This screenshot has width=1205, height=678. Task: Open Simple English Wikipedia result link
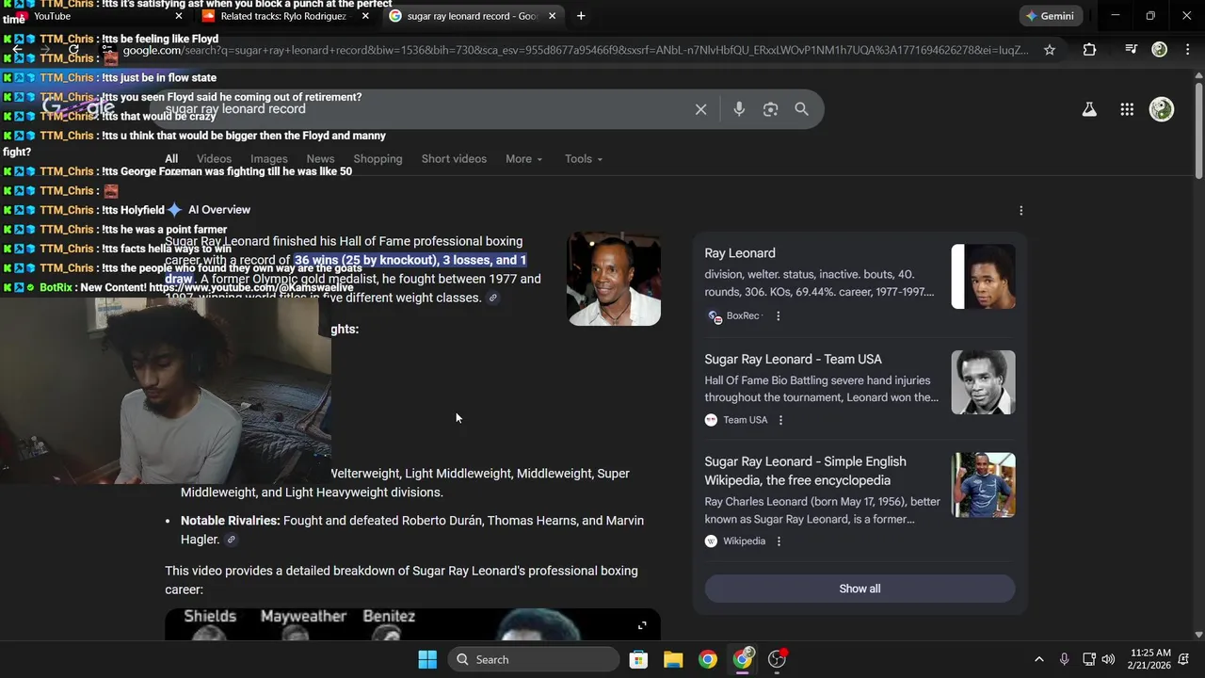[x=806, y=471]
